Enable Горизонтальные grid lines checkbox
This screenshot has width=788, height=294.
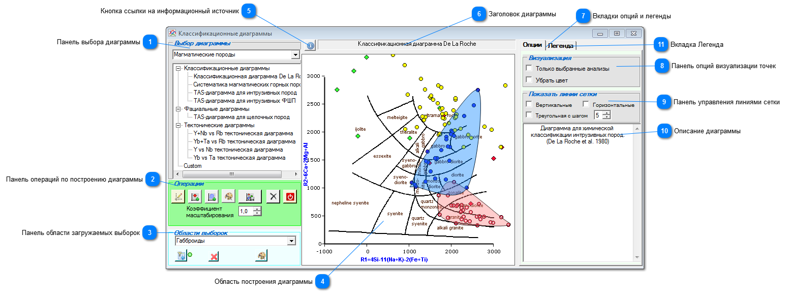[x=586, y=104]
